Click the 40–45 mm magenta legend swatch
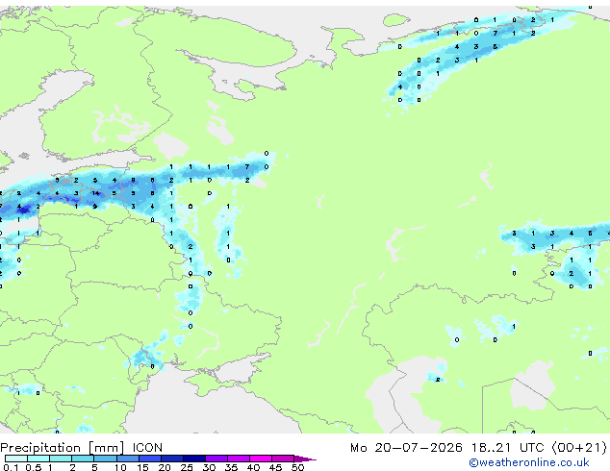The width and height of the screenshot is (610, 471). click(261, 459)
